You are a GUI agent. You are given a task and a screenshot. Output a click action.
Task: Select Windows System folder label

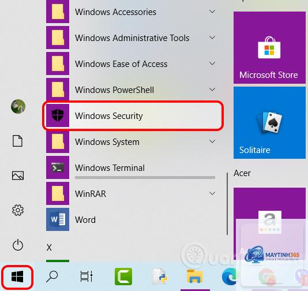(x=107, y=142)
